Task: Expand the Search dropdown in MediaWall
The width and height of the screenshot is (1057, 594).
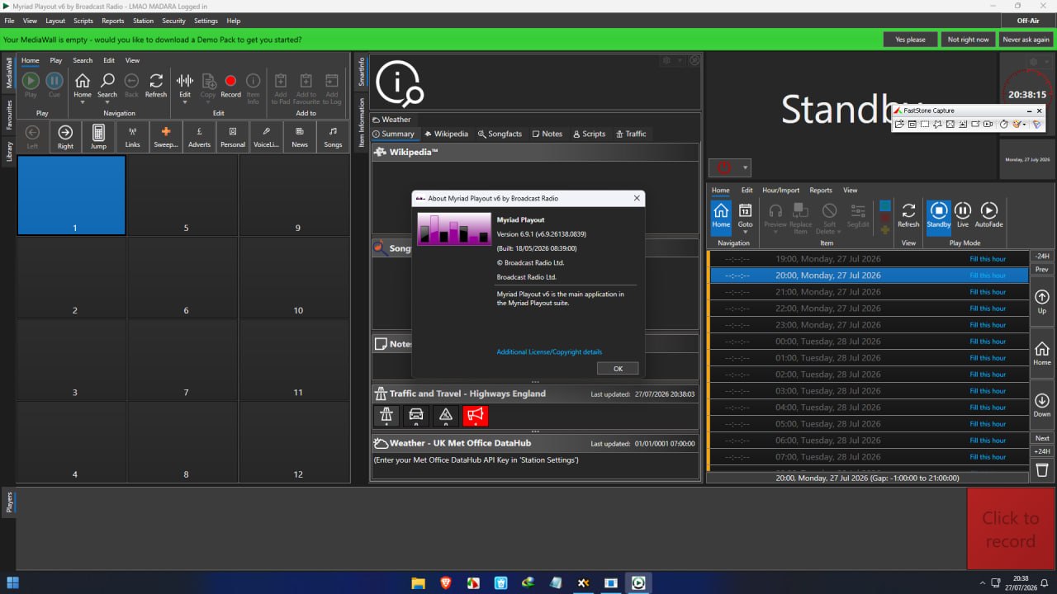Action: pos(107,103)
